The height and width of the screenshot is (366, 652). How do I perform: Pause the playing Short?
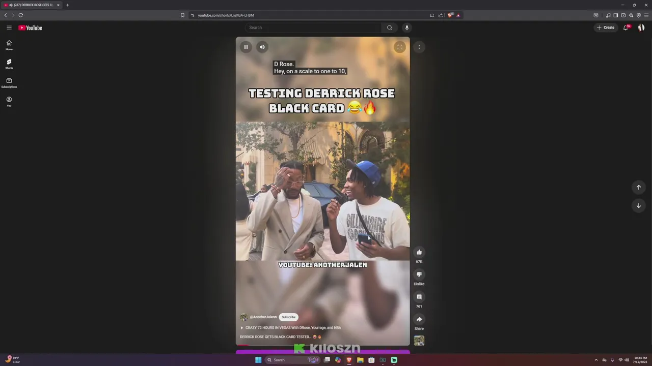(x=246, y=47)
